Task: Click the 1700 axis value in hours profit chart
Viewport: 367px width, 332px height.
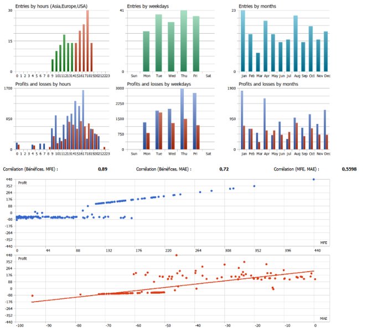Action: click(8, 89)
